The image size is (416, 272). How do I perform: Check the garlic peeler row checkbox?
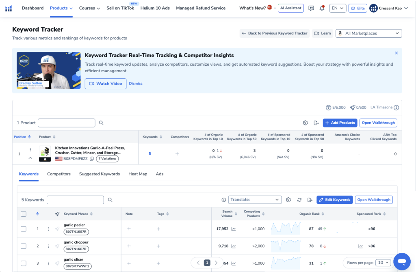24,229
